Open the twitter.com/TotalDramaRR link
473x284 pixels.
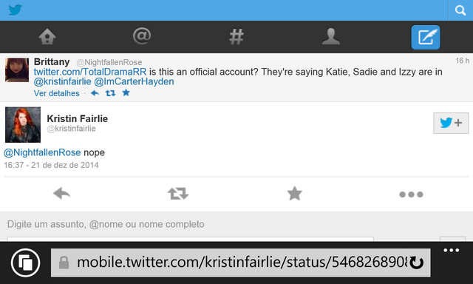click(90, 72)
